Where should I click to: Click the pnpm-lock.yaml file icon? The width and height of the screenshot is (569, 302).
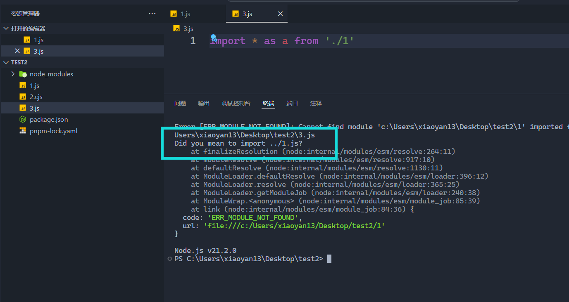click(23, 131)
